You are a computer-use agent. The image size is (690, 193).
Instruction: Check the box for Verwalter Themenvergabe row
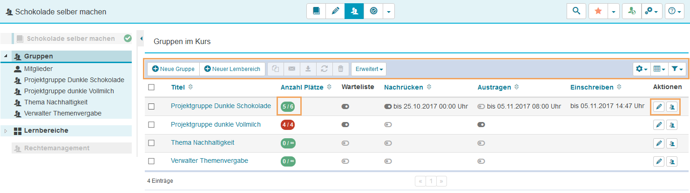pyautogui.click(x=151, y=161)
